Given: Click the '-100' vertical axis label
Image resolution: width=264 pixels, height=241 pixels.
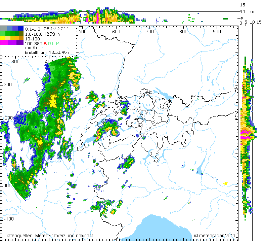Looking at the screenshot, I should pyautogui.click(x=8, y=219).
